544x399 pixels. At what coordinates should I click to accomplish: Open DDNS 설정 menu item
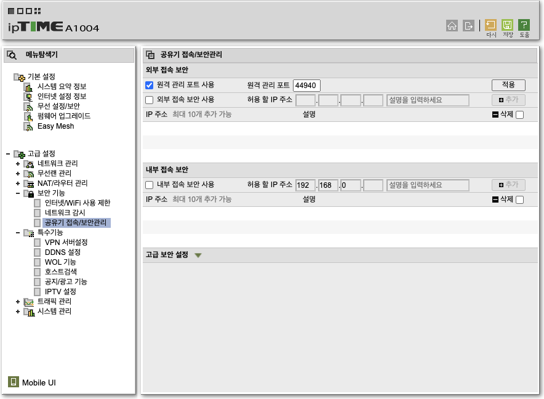tap(62, 252)
